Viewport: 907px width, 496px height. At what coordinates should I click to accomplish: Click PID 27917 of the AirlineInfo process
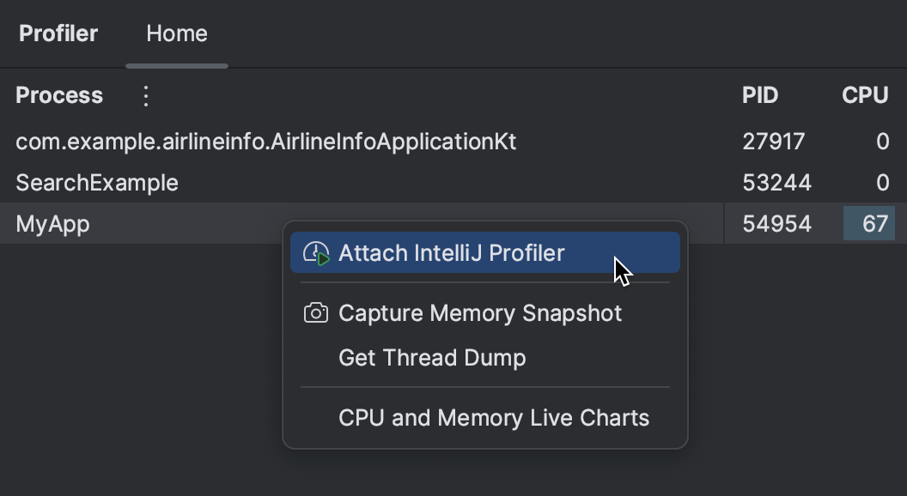tap(774, 141)
